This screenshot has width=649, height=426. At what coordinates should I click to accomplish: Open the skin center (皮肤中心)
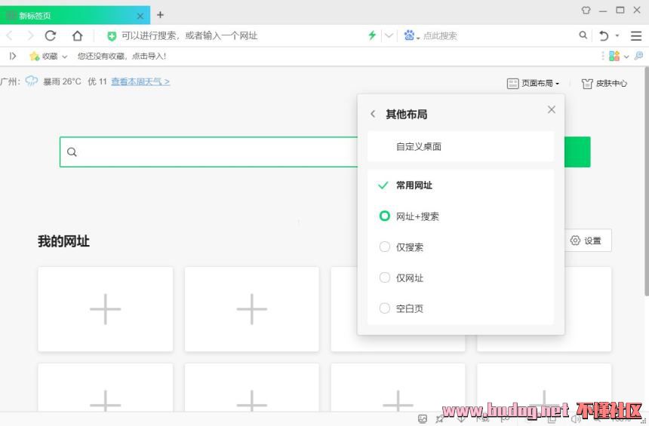[x=604, y=84]
